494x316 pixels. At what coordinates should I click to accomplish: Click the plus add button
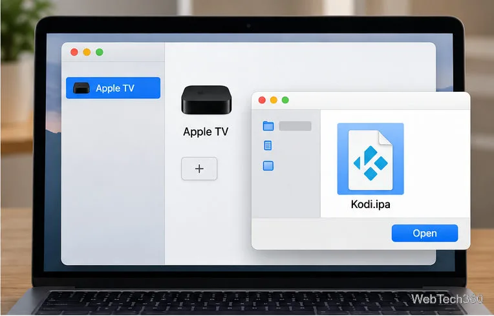click(x=199, y=169)
